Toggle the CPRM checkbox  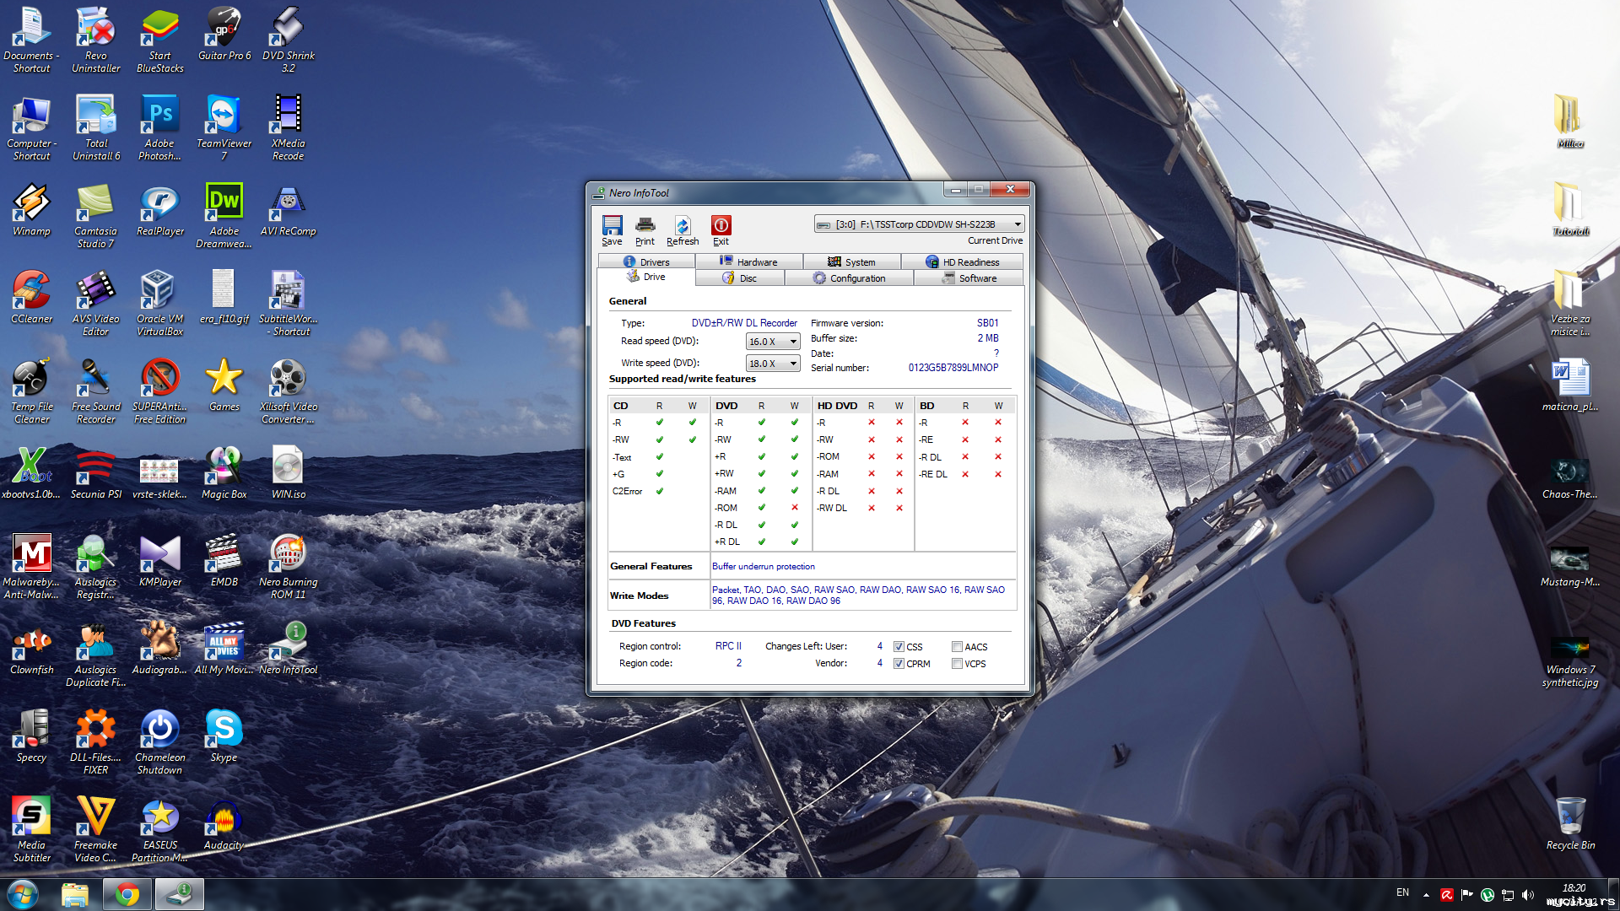899,664
